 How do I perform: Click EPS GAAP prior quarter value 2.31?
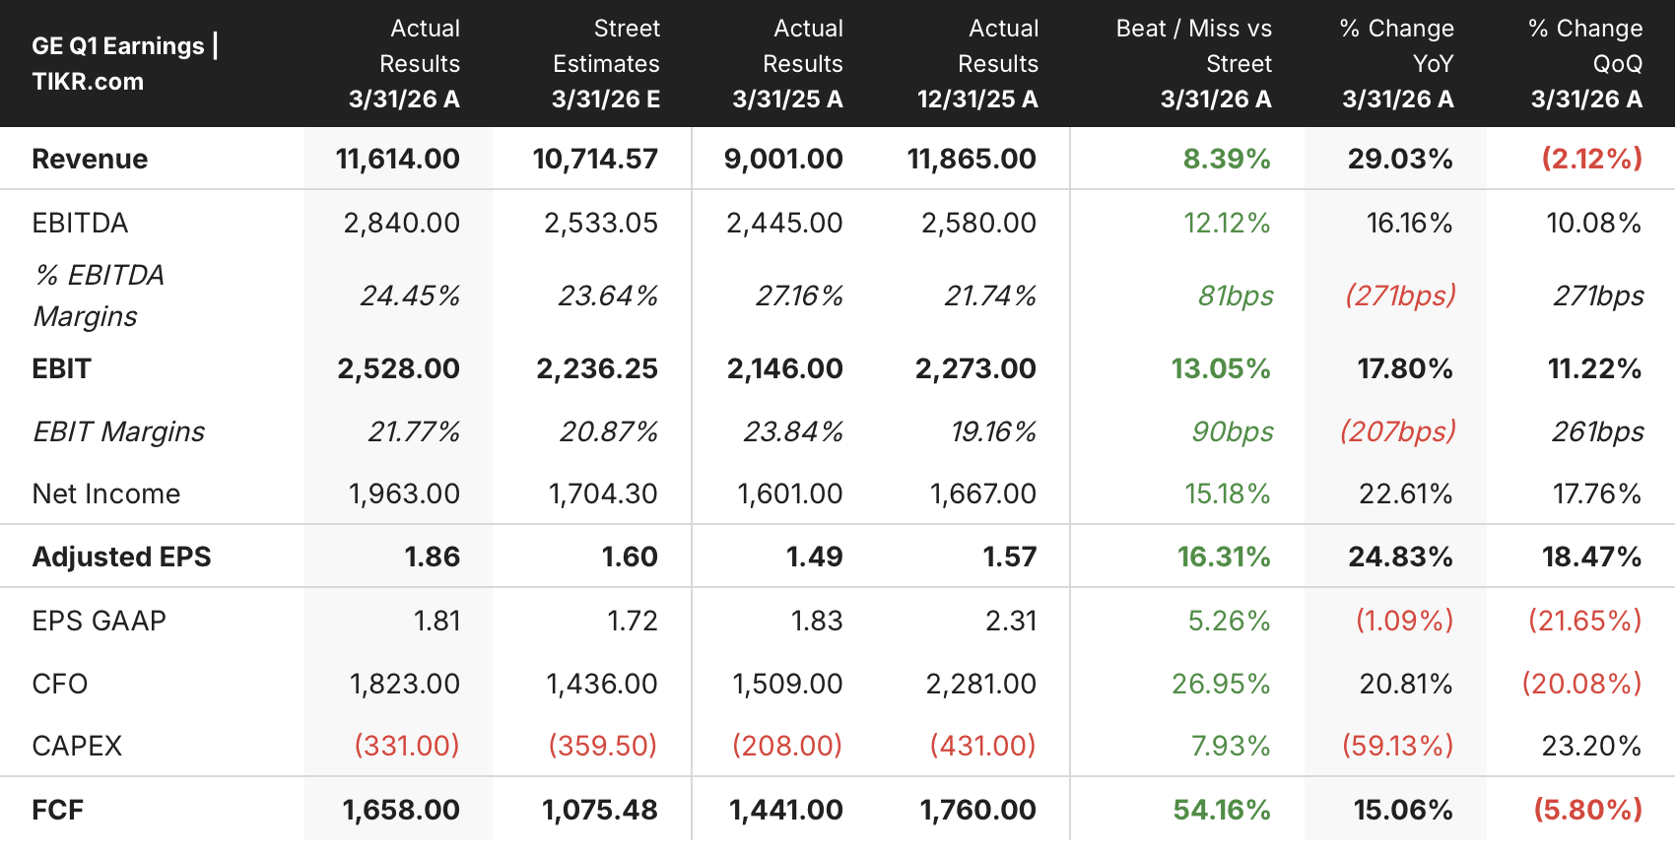[x=1011, y=621]
